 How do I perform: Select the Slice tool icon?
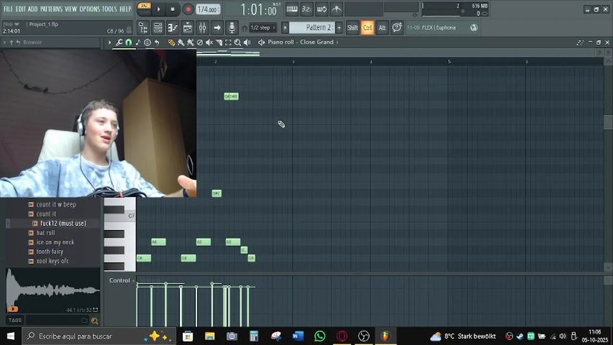[219, 43]
